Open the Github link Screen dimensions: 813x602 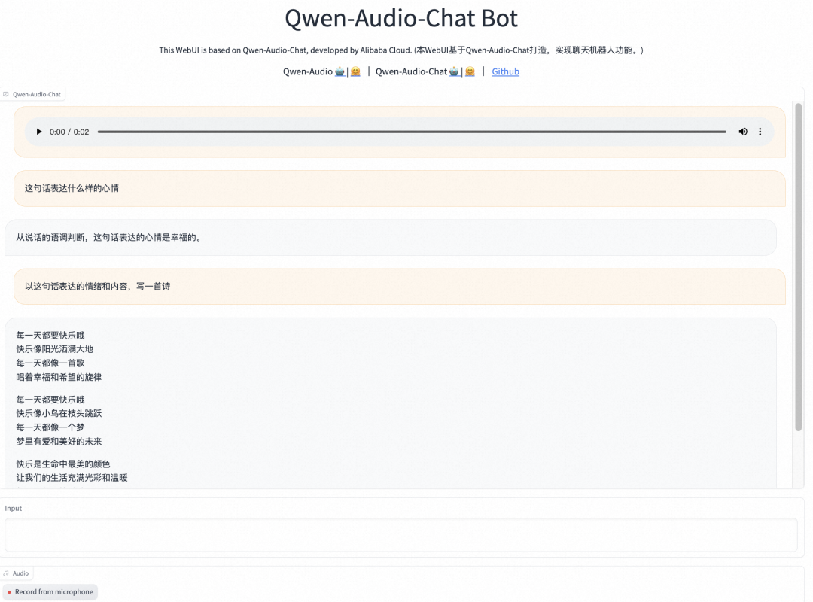point(506,71)
